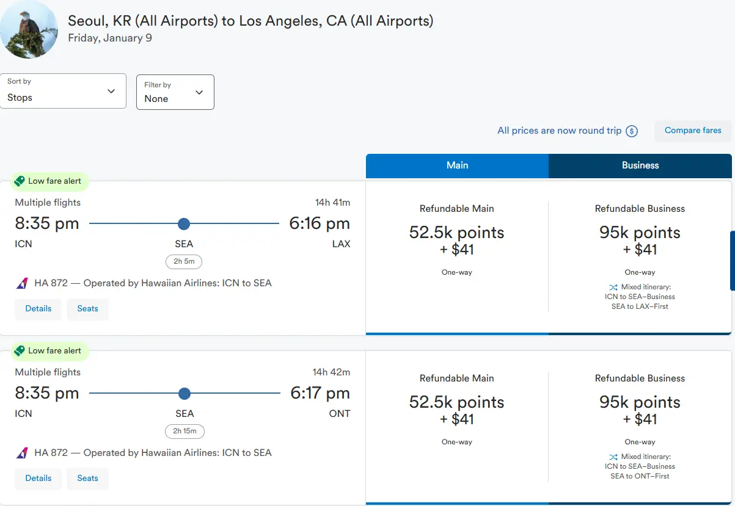Viewport: 735px width, 506px height.
Task: Click the page's vertical scrollbar thumb
Action: [733, 261]
